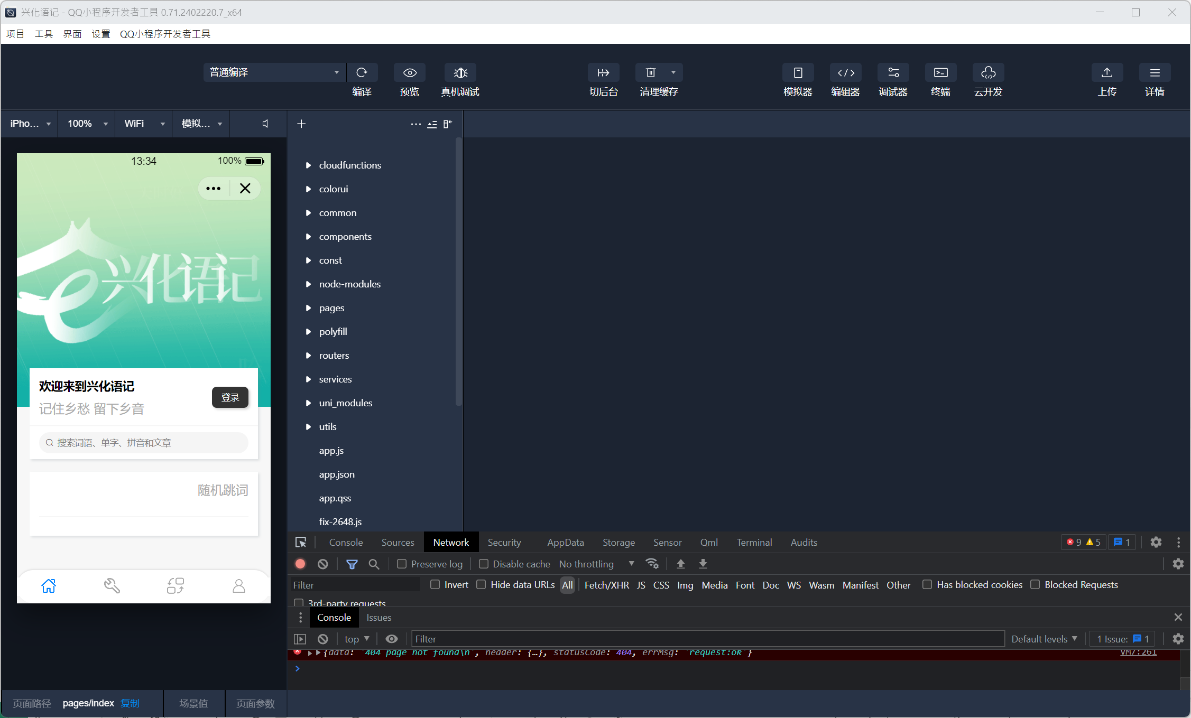This screenshot has height=718, width=1191.
Task: Mute simulator with the speaker icon
Action: pyautogui.click(x=265, y=124)
